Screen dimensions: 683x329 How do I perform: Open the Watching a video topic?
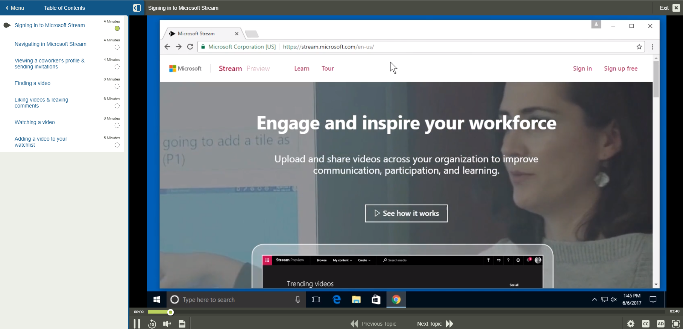point(35,122)
